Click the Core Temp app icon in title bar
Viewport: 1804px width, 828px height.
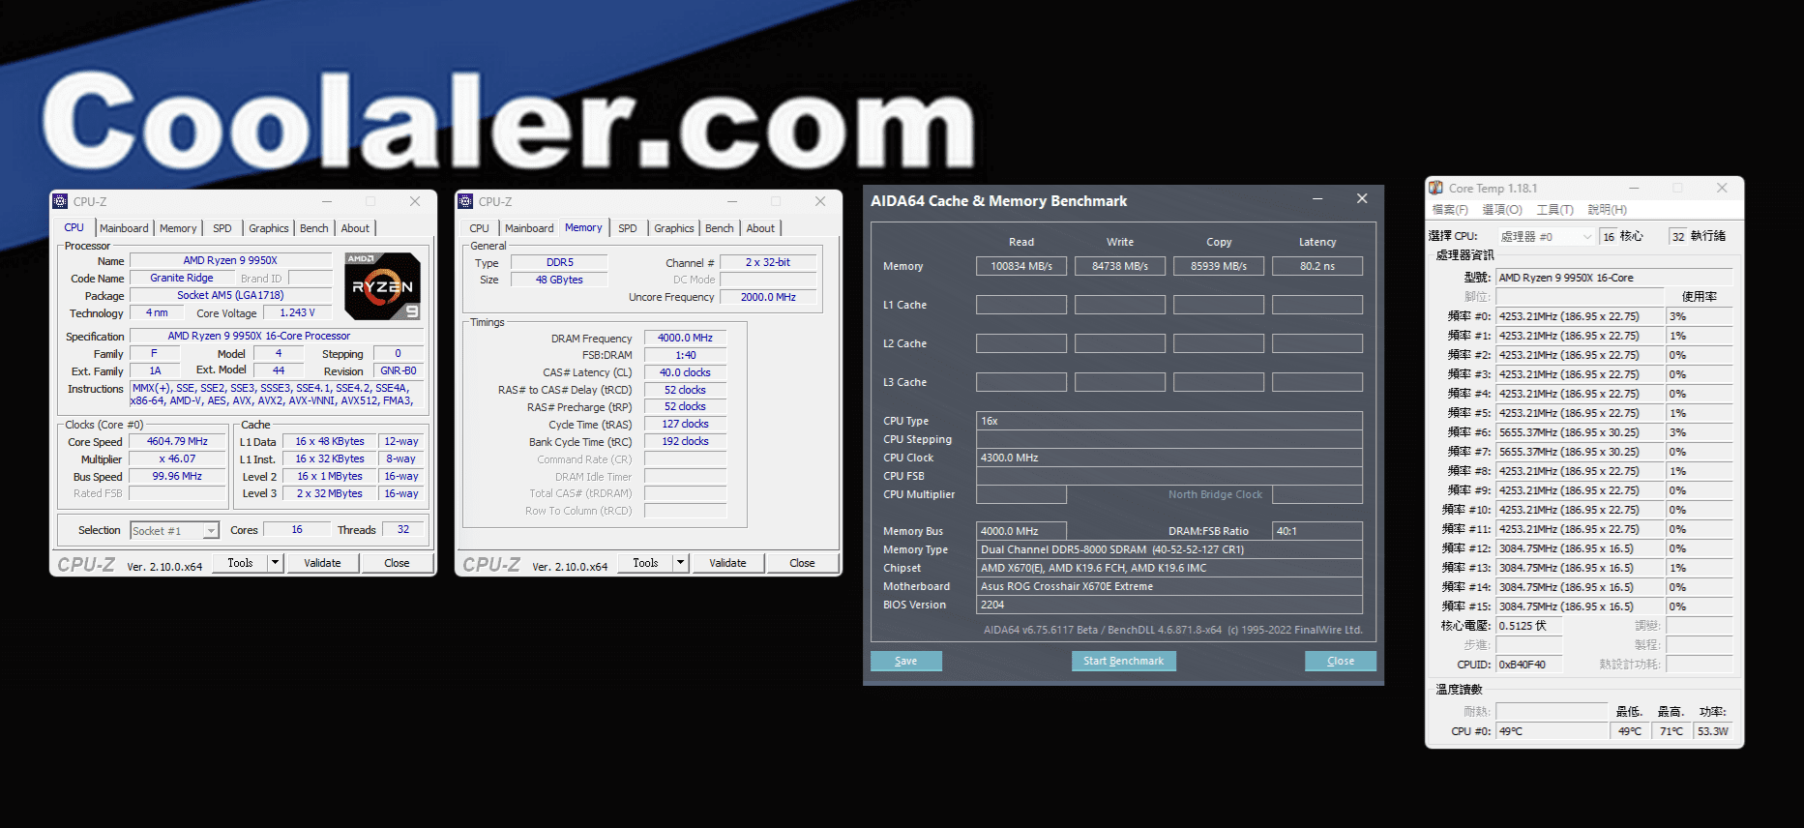1436,188
